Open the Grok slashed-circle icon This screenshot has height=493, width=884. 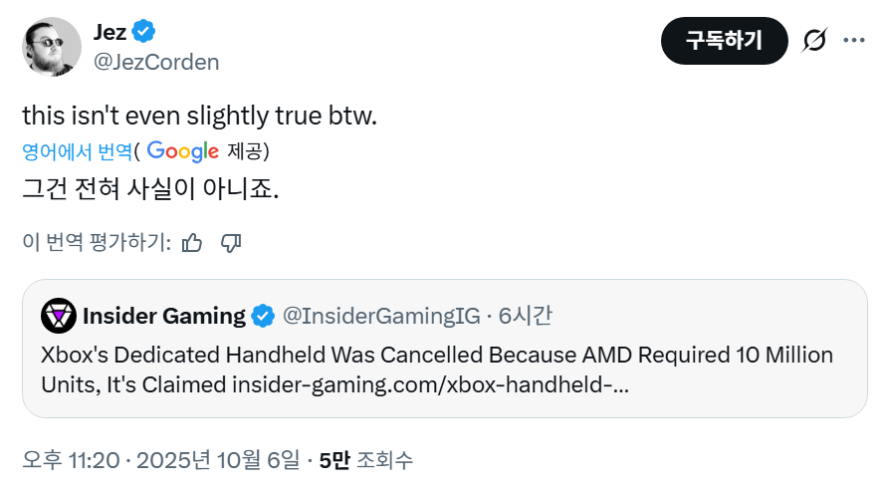click(814, 41)
